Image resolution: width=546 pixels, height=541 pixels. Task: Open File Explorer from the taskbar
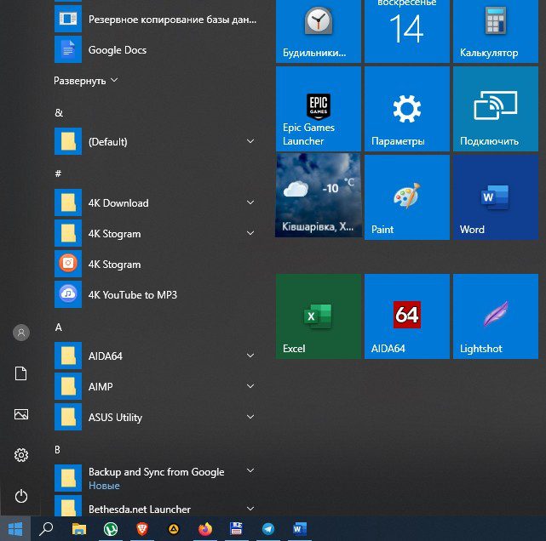[79, 529]
